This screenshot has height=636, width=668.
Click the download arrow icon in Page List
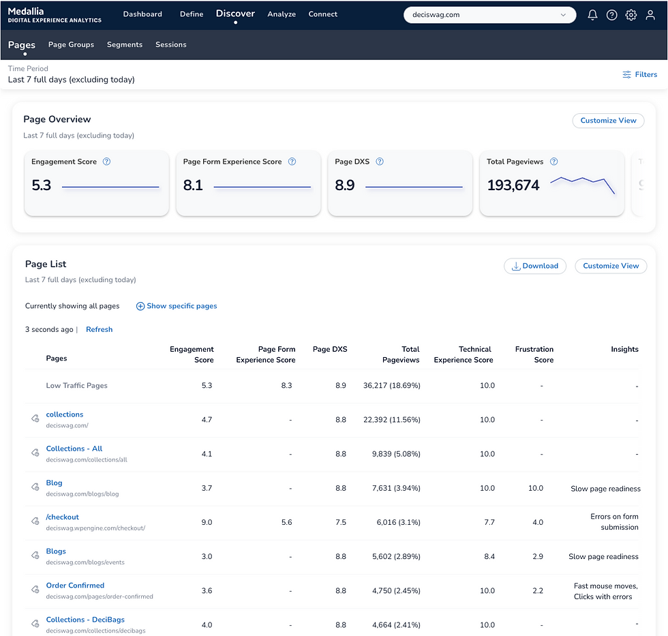pos(515,267)
